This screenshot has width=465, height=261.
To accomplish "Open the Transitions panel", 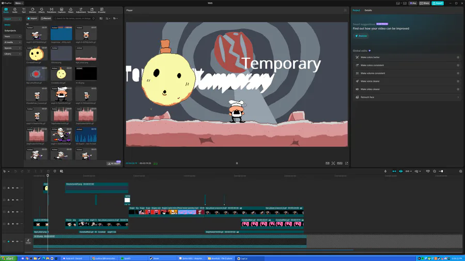I will coord(51,10).
